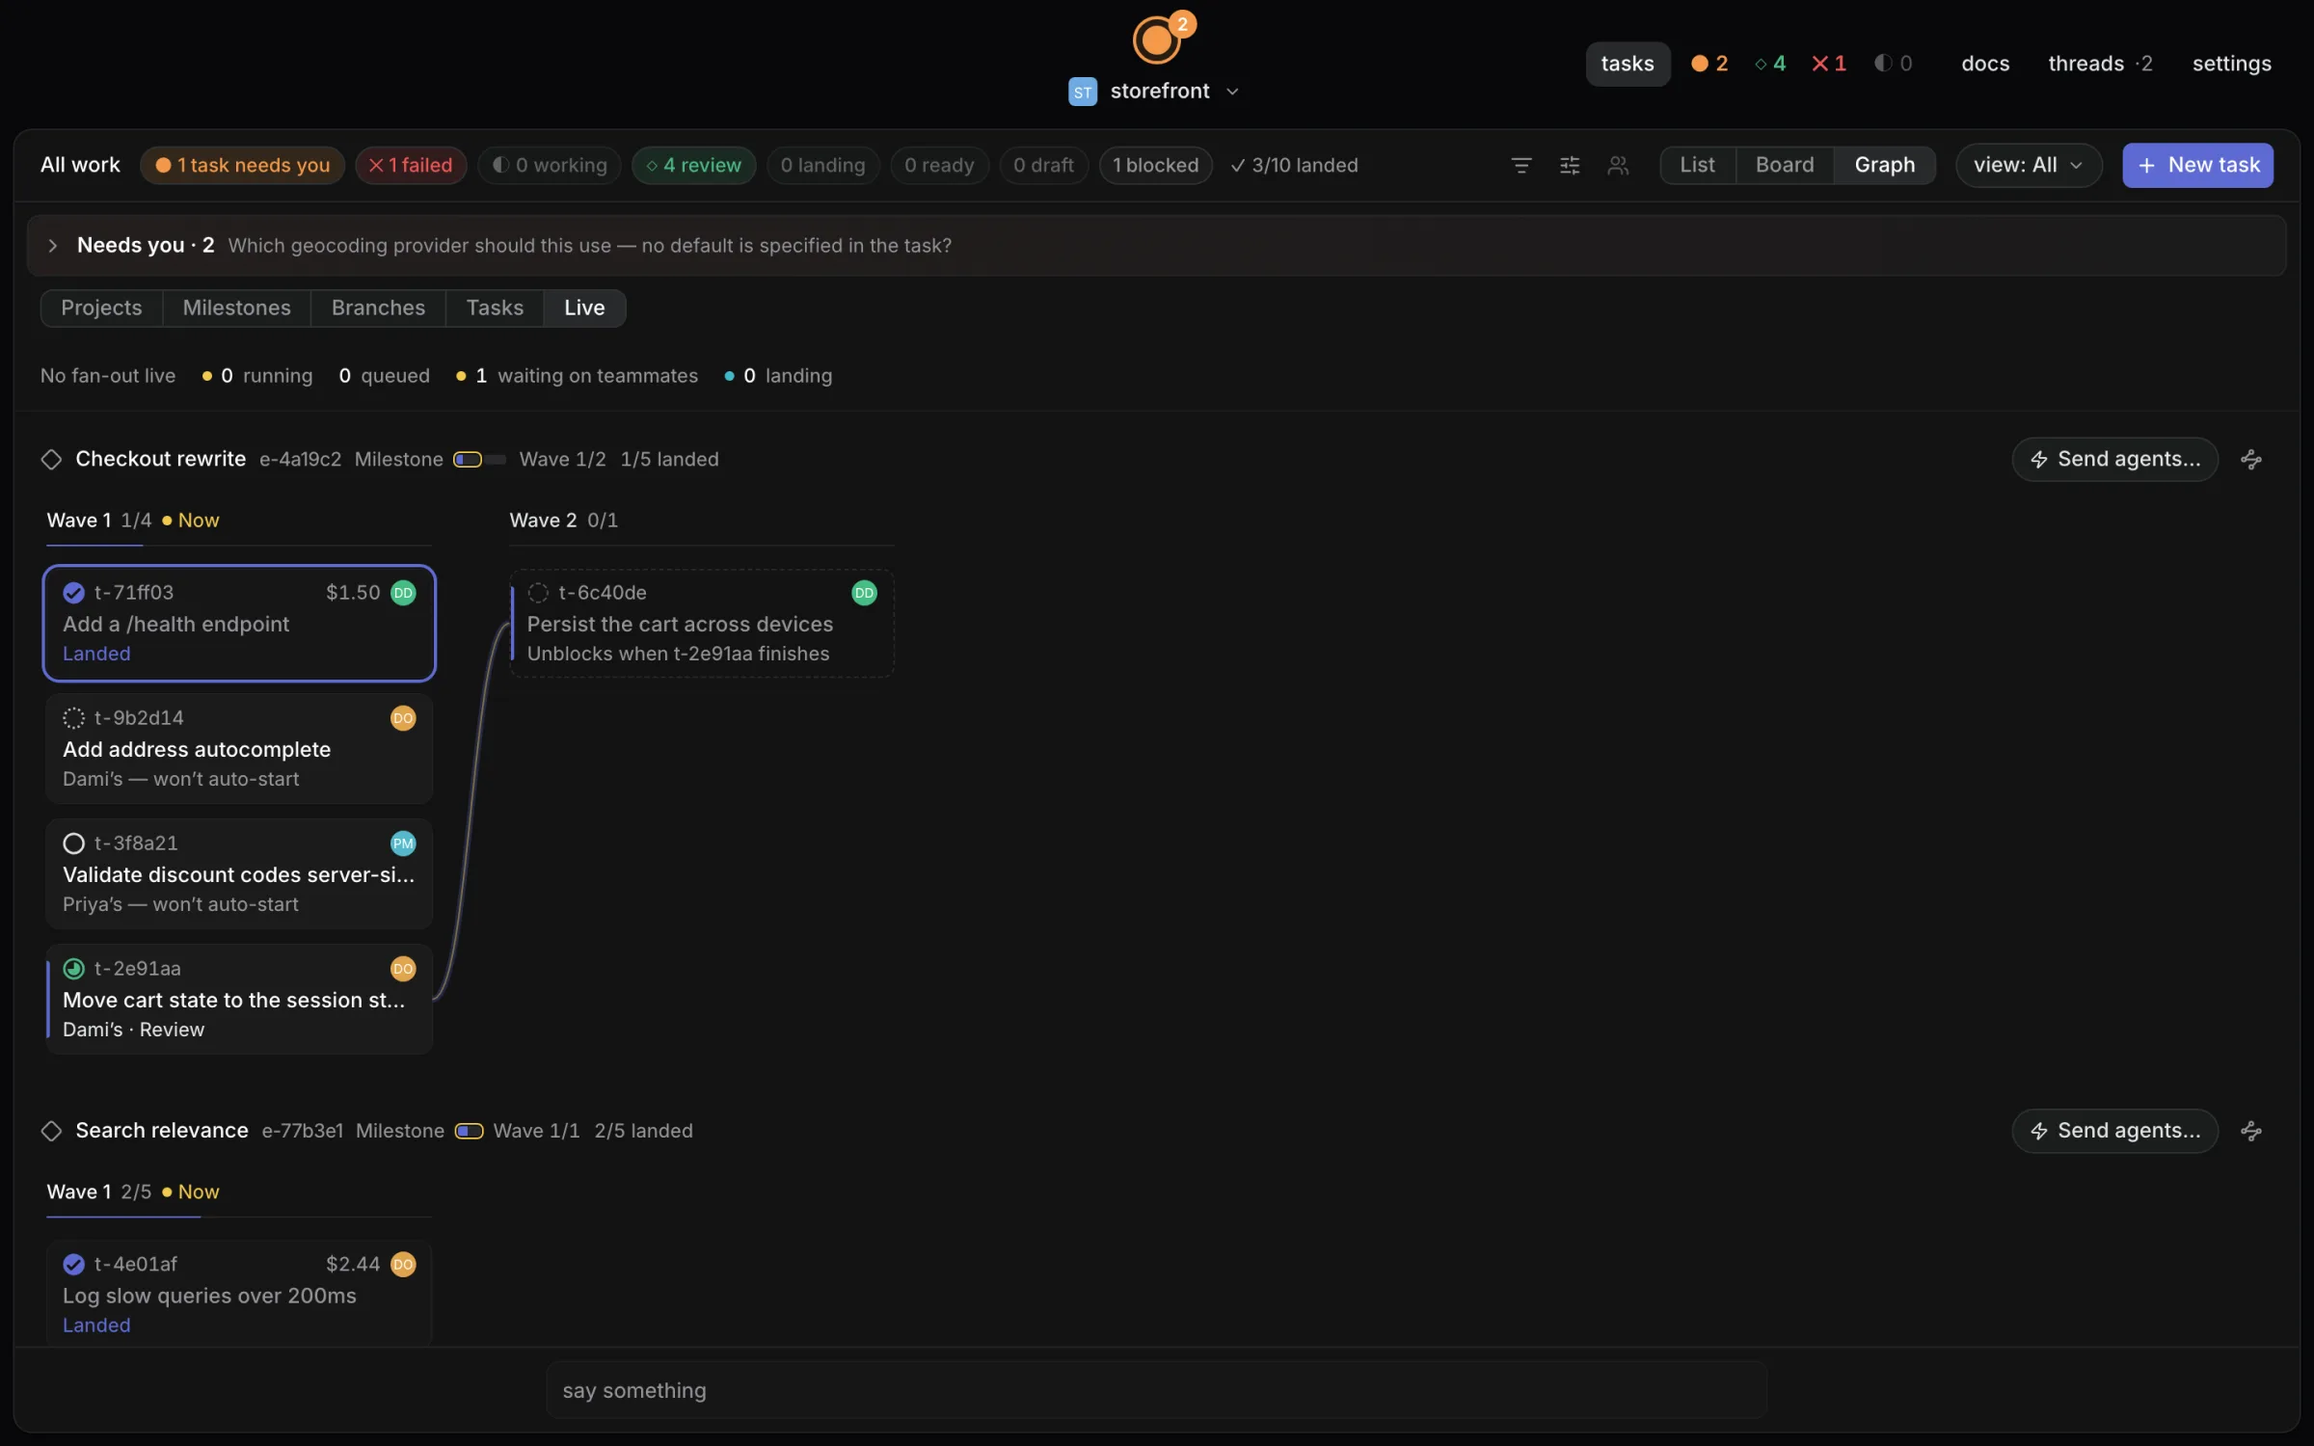Switch to the Board view
2314x1446 pixels.
coord(1785,166)
